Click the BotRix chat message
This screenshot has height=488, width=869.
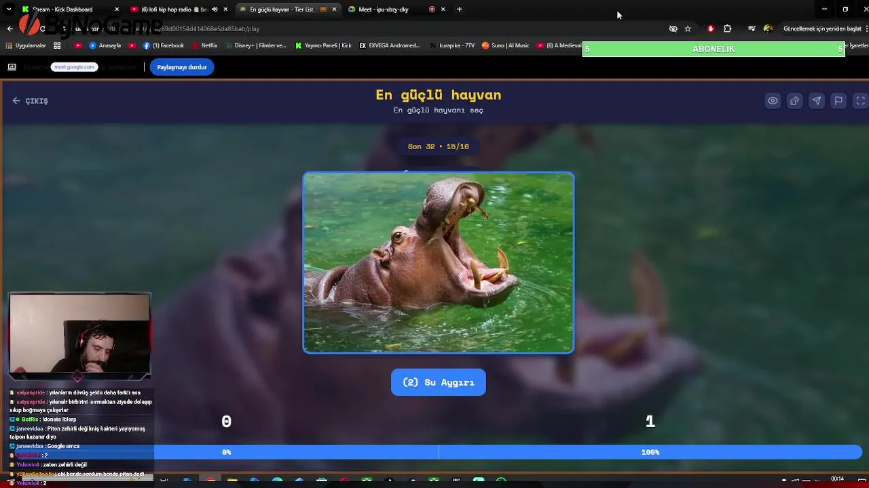point(44,420)
